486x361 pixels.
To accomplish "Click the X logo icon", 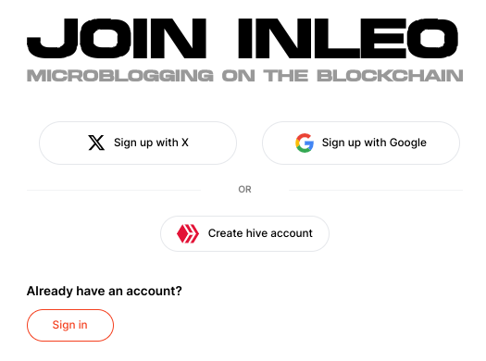I will point(96,143).
